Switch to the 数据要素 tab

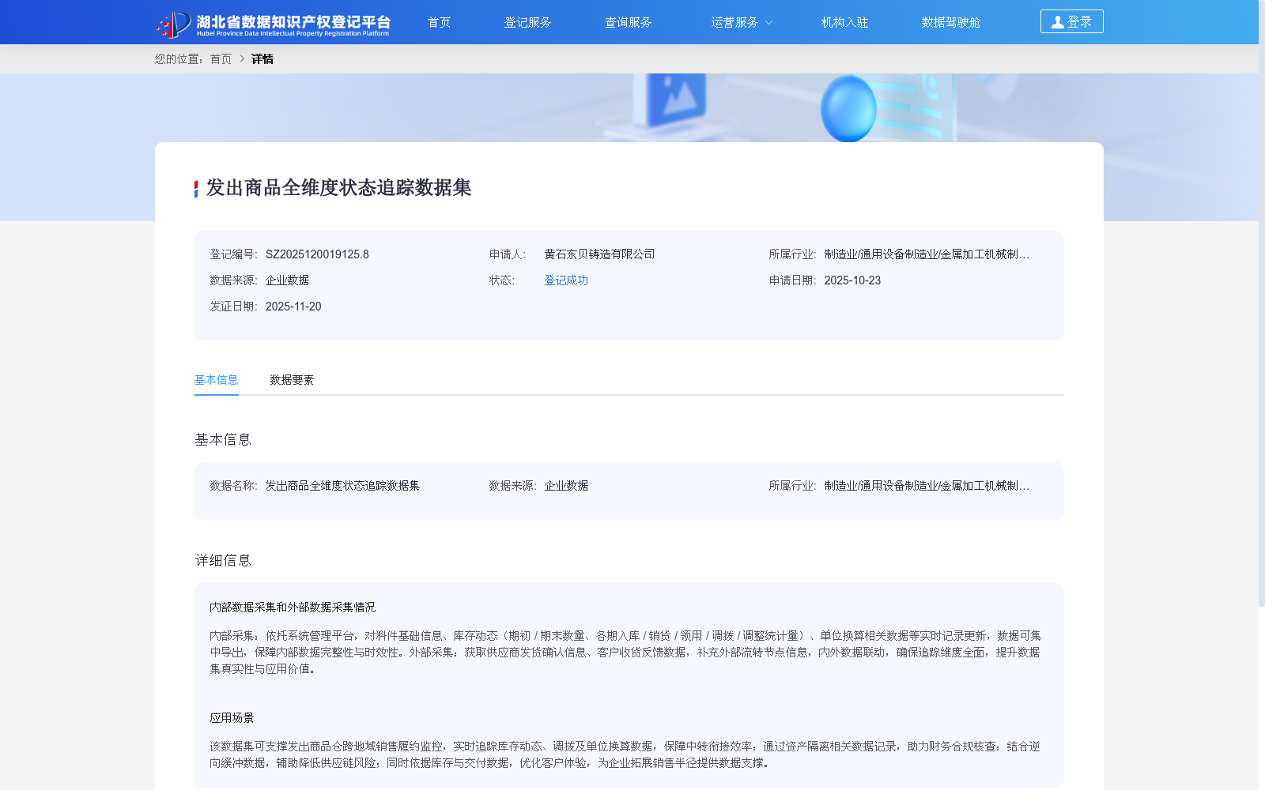290,380
